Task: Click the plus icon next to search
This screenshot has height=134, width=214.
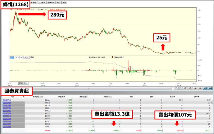Action: (x=22, y=58)
